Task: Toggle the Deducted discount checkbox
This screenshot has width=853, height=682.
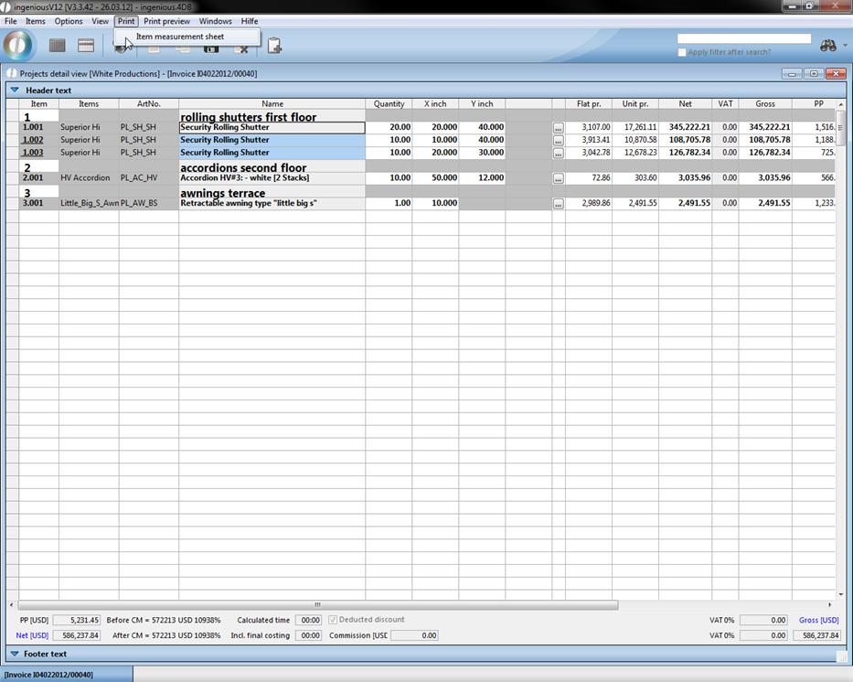Action: click(x=333, y=620)
